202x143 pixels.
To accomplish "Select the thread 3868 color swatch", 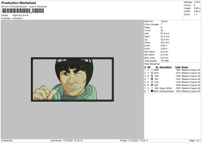I will coord(152,70).
